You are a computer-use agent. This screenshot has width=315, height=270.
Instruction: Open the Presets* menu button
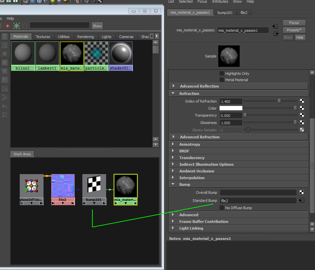click(x=294, y=30)
